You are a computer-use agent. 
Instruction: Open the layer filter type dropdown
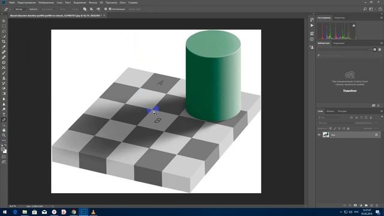[x=332, y=118]
